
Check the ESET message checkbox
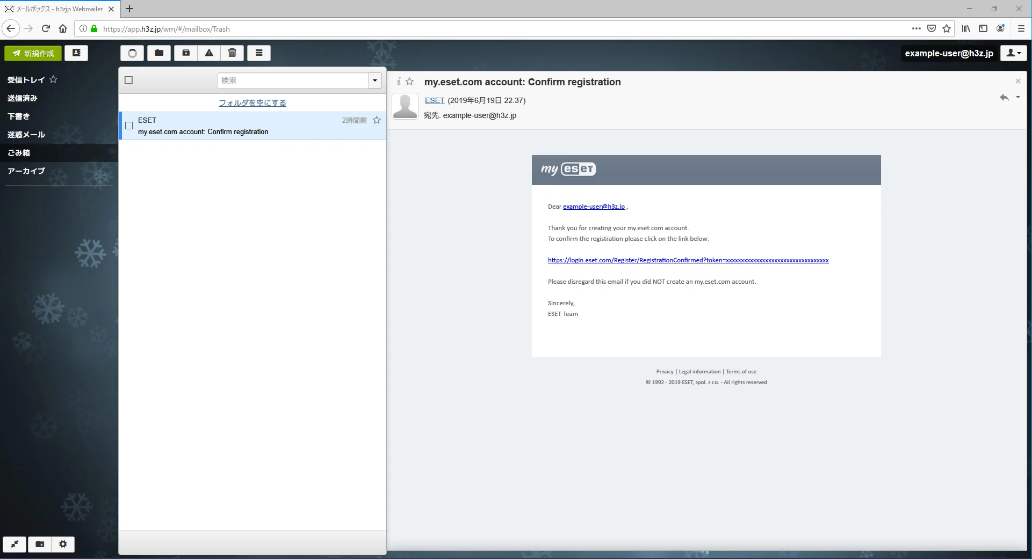tap(129, 126)
